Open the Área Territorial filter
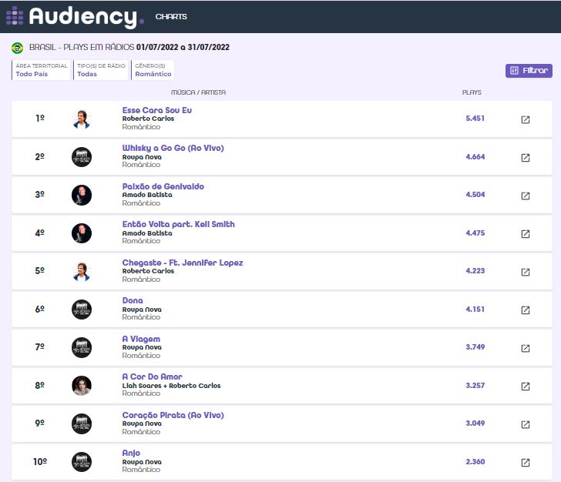 (41, 70)
